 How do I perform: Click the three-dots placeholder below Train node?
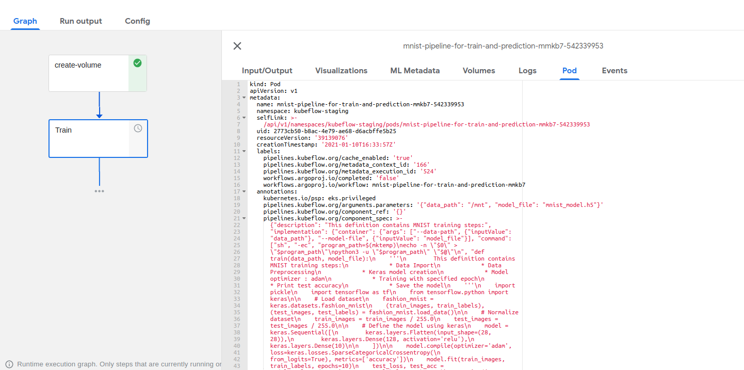pyautogui.click(x=99, y=191)
